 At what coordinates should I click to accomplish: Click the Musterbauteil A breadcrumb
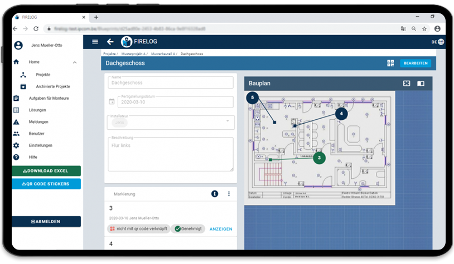163,54
